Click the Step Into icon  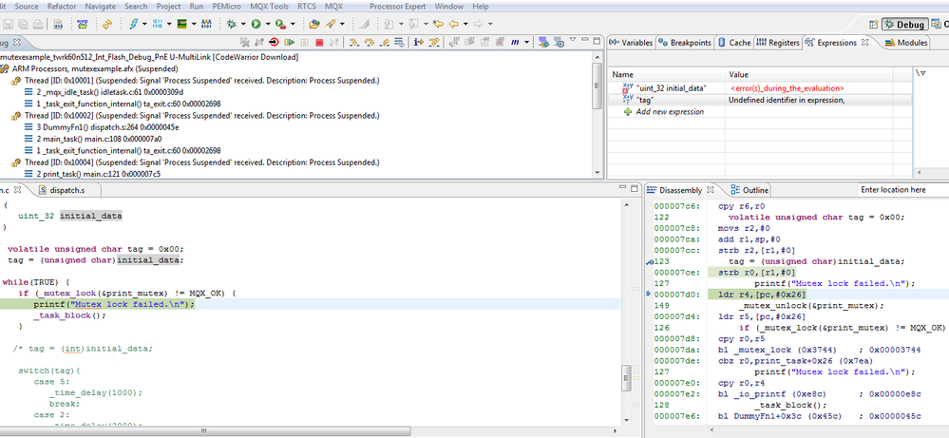tap(354, 43)
